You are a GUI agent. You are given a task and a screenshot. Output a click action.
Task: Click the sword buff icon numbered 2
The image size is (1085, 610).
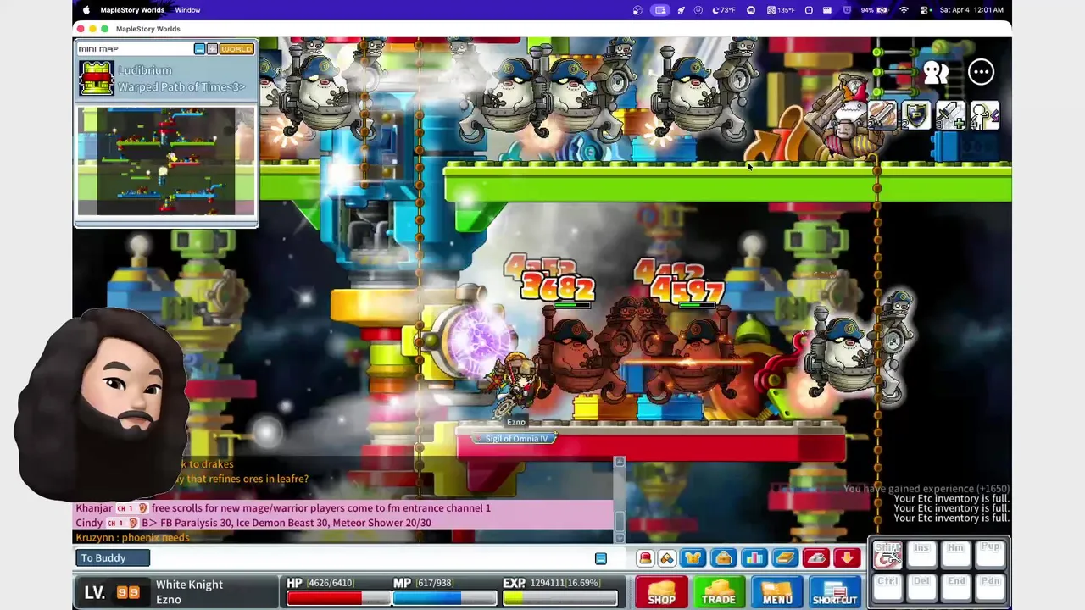tap(882, 115)
